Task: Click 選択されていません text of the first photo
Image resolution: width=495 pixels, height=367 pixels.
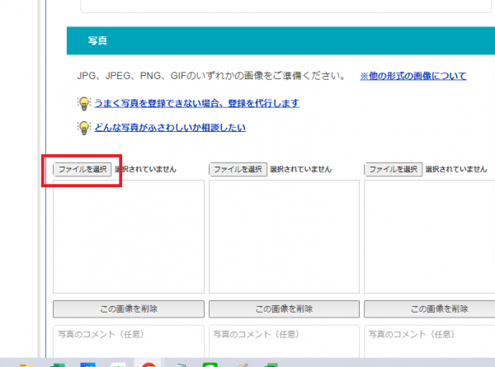Action: pyautogui.click(x=145, y=169)
